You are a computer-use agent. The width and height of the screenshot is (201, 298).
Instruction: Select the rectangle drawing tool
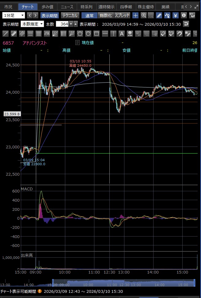(97, 34)
